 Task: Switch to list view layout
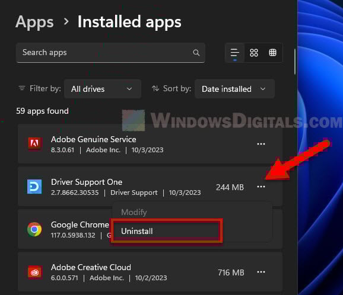pyautogui.click(x=235, y=53)
